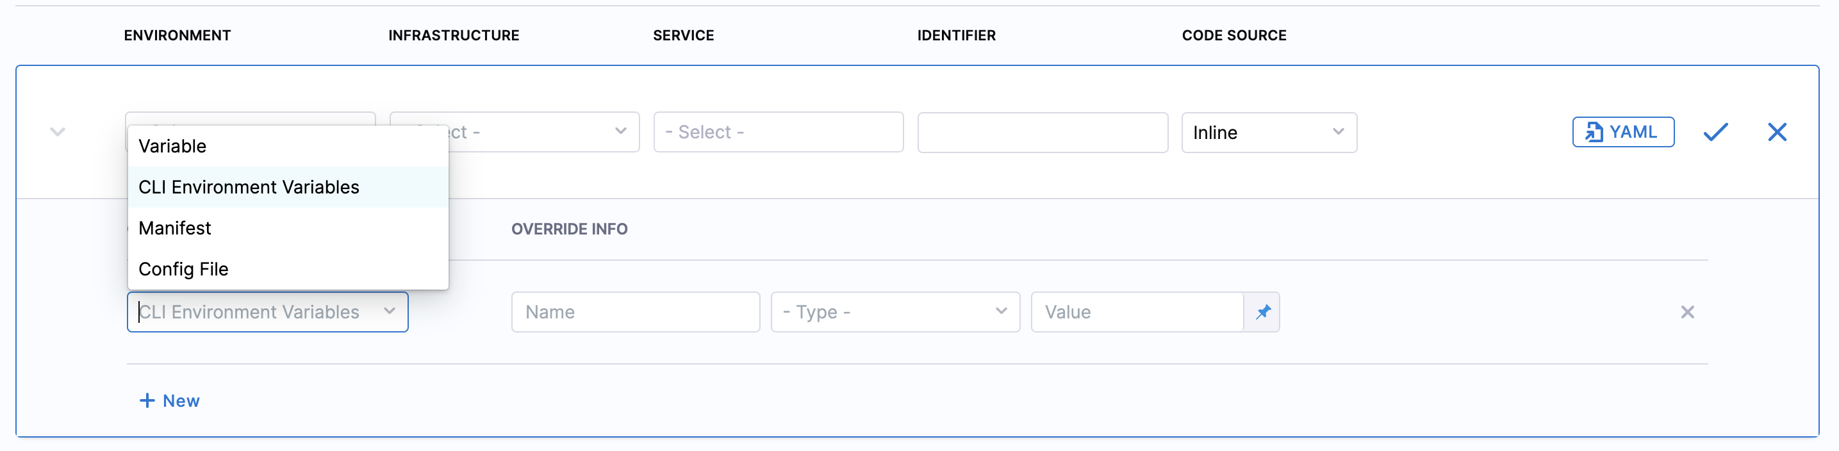Collapse the row using the left chevron
This screenshot has height=451, width=1839.
pyautogui.click(x=58, y=132)
